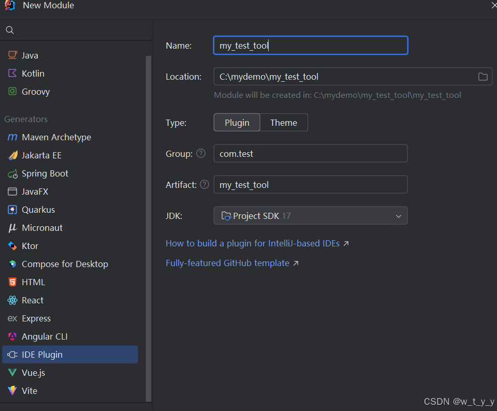Viewport: 497px width, 411px height.
Task: Choose the IDE Plugin plug icon
Action: 12,355
